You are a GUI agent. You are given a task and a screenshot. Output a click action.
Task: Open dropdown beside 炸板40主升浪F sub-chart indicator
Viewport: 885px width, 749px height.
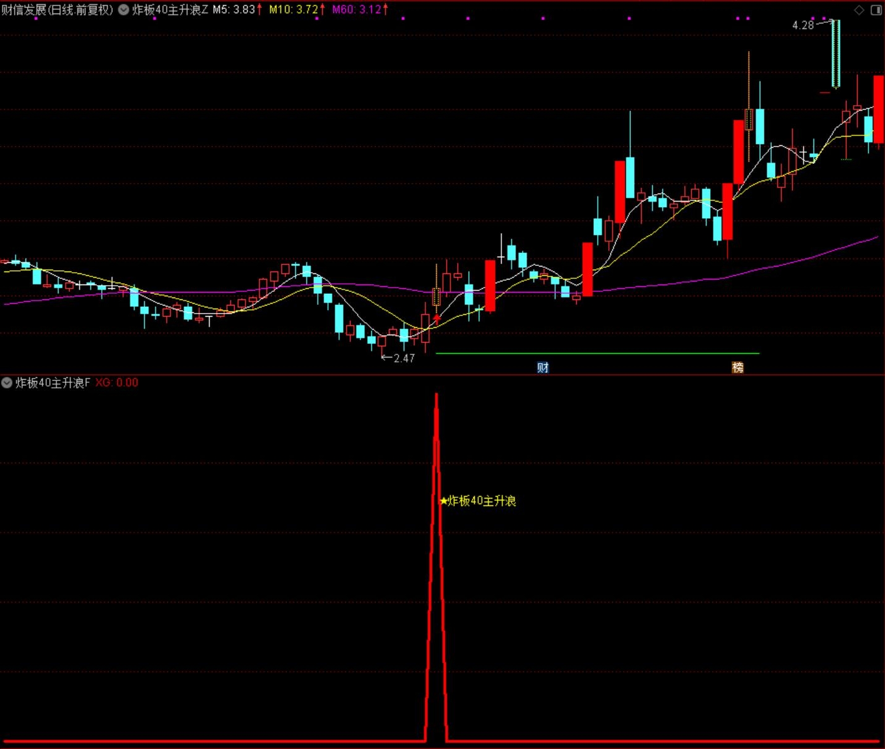tap(7, 383)
